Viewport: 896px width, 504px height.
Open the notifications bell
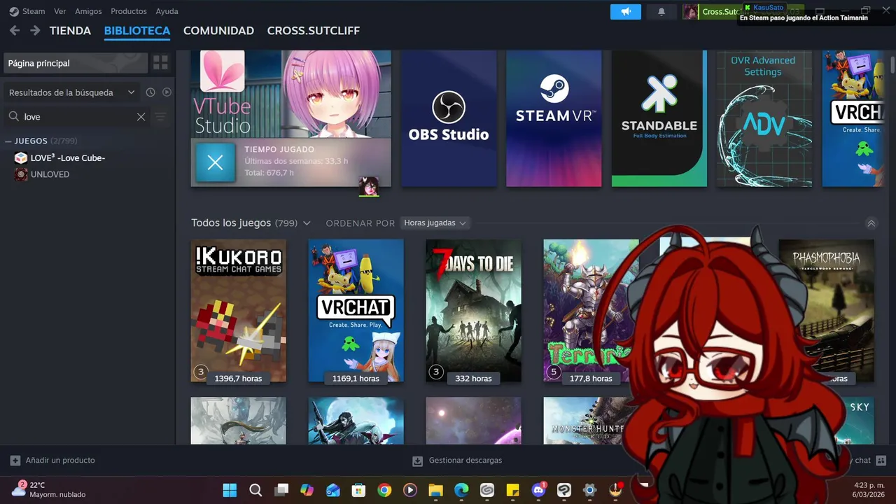(661, 12)
